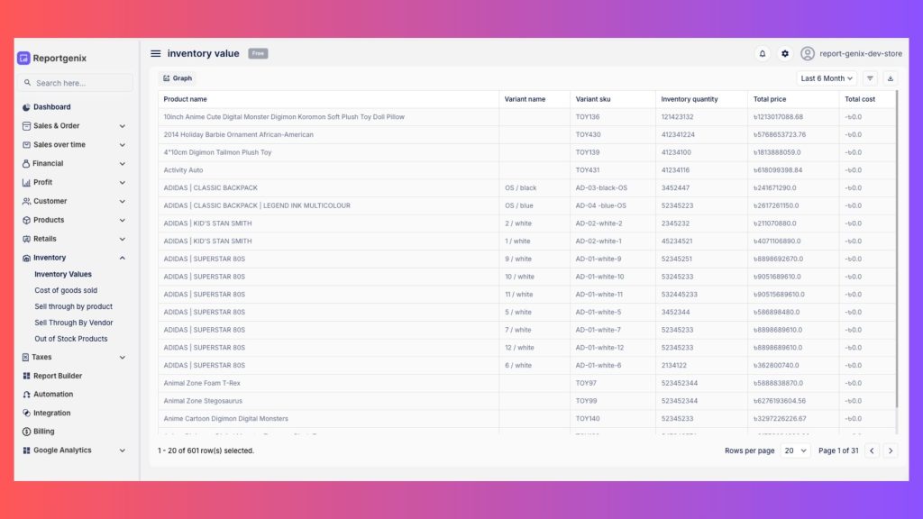
Task: Click the Free plan badge
Action: click(x=258, y=53)
